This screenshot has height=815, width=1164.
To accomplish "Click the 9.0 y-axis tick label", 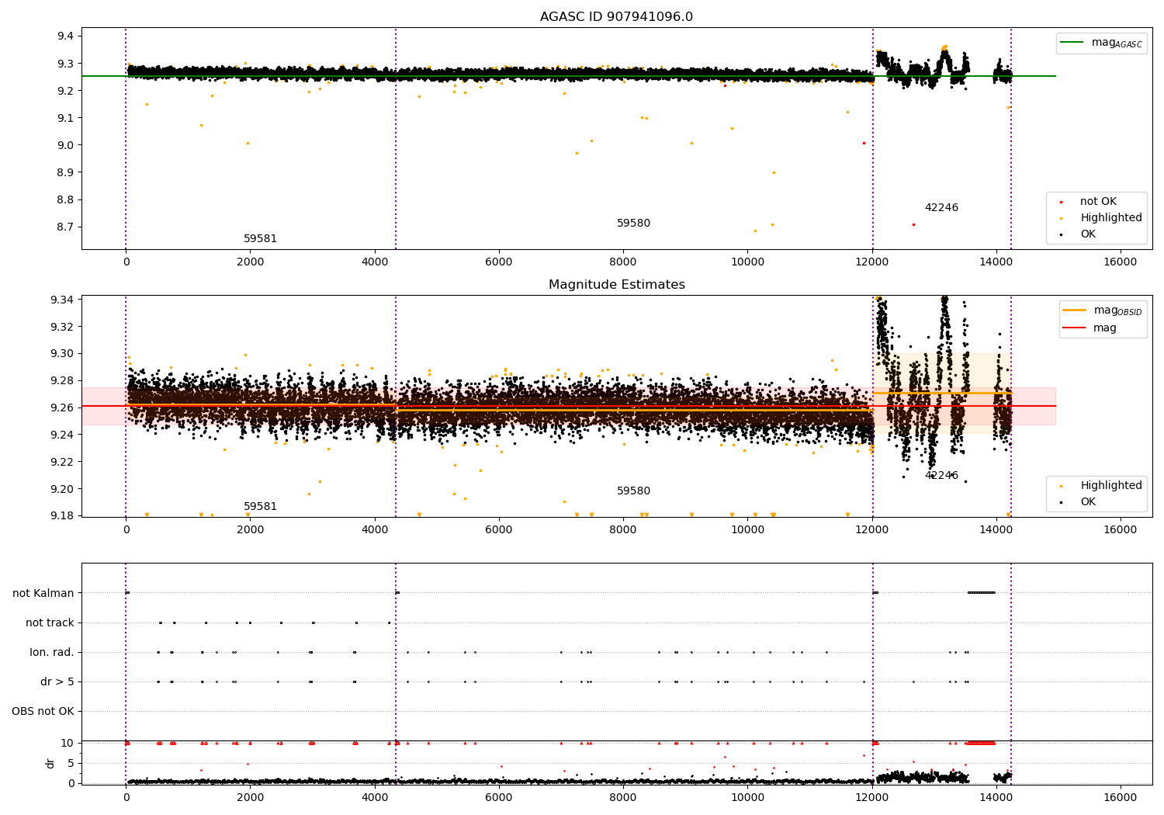I will pos(65,146).
